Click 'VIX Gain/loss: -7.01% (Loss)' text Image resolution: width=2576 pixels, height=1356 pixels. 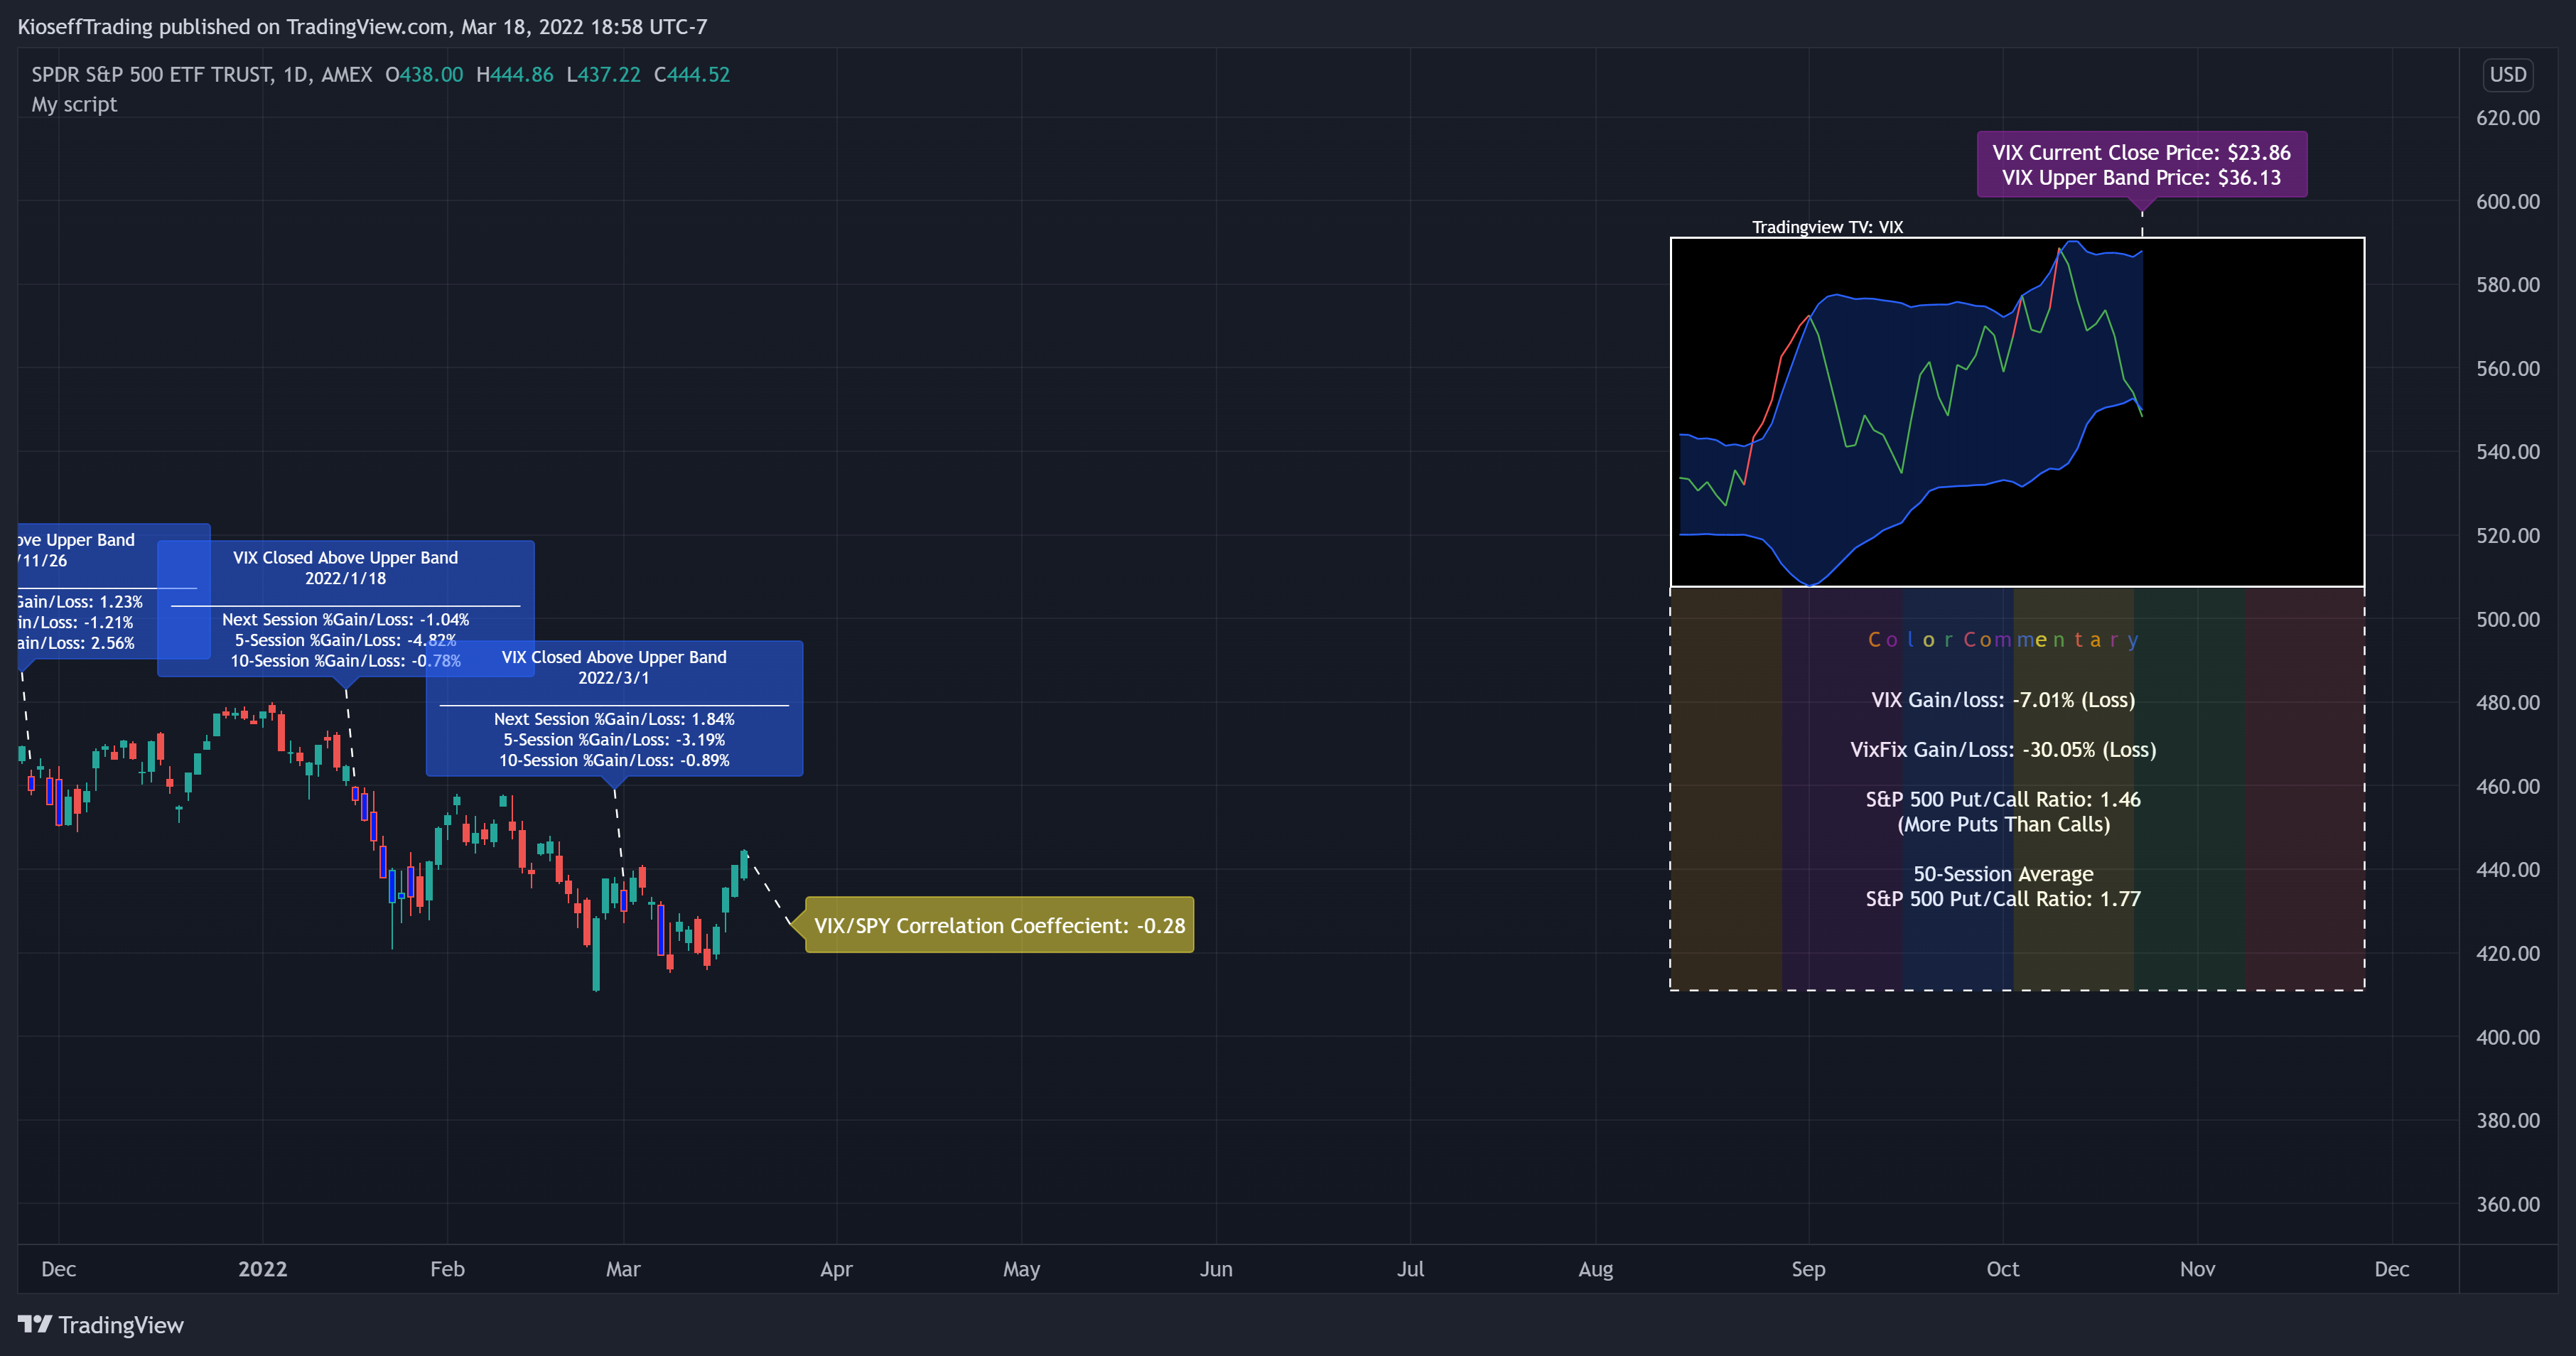pos(2003,700)
